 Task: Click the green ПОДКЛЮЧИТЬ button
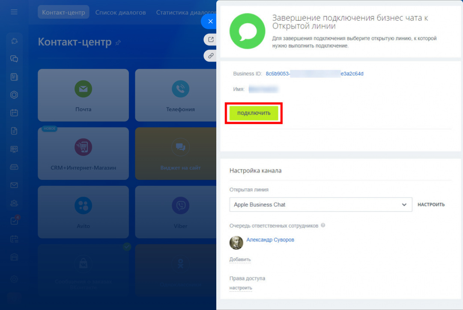[x=254, y=113]
